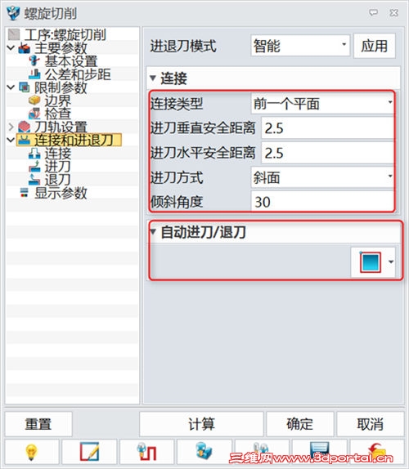This screenshot has height=469, width=409.
Task: Collapse the 限制参数 tree node
Action: click(11, 87)
